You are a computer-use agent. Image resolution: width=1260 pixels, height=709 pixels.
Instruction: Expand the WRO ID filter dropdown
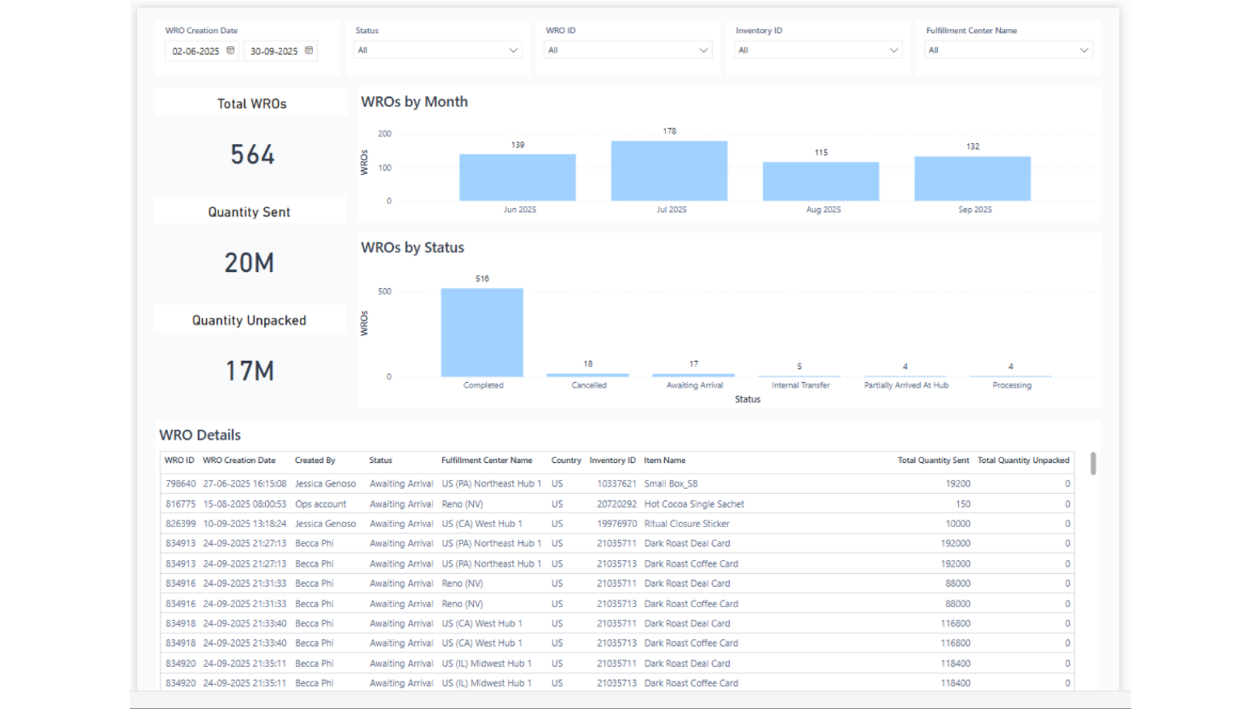coord(703,51)
